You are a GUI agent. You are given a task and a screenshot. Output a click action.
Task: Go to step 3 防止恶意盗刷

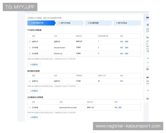point(98,23)
